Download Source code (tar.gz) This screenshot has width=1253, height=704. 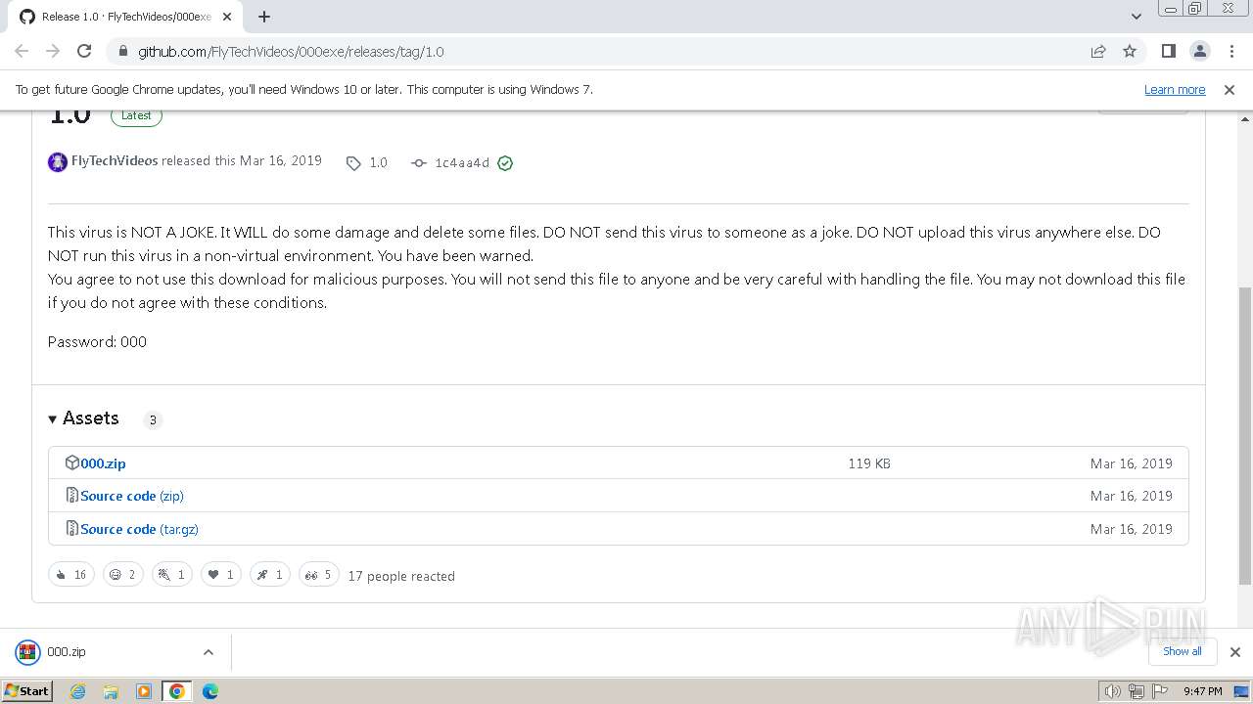click(x=139, y=529)
